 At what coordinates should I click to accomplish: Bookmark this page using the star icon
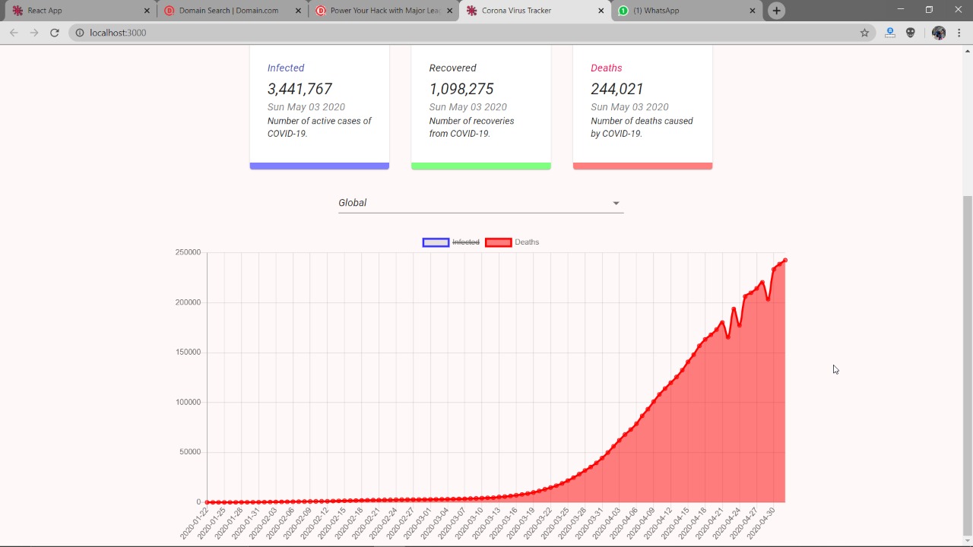click(x=864, y=33)
